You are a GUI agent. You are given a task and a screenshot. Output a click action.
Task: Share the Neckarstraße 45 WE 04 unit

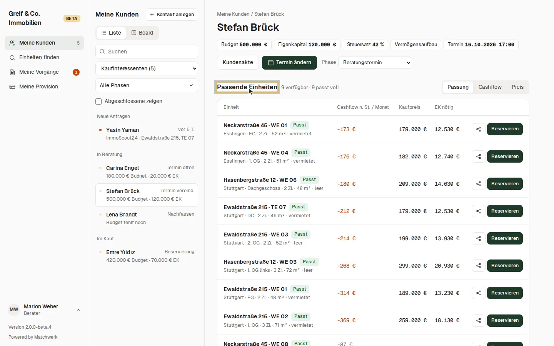(479, 156)
